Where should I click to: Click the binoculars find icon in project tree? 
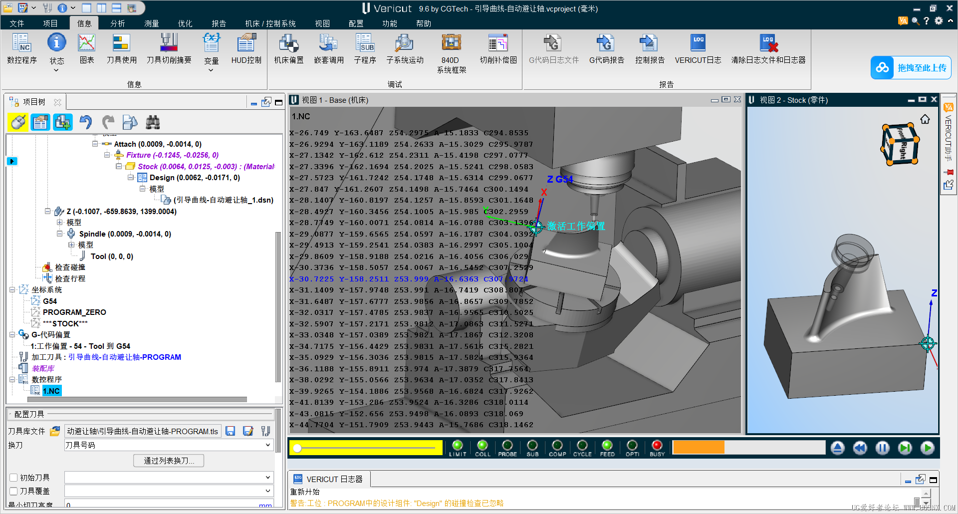coord(153,122)
